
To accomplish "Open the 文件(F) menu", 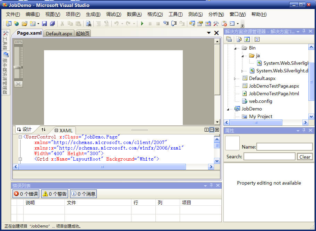I will click(x=13, y=14).
